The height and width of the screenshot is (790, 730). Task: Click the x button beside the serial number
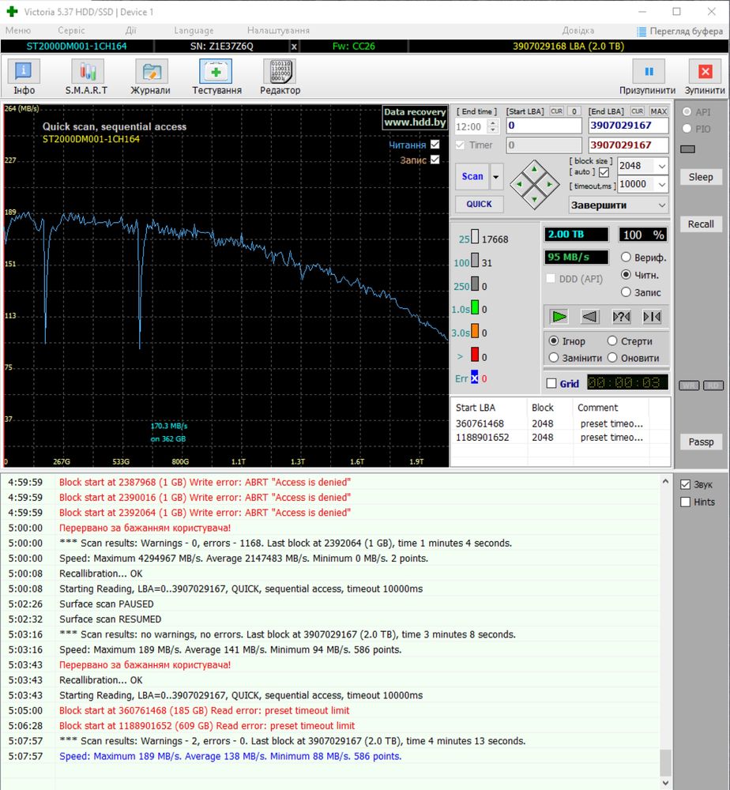(294, 47)
